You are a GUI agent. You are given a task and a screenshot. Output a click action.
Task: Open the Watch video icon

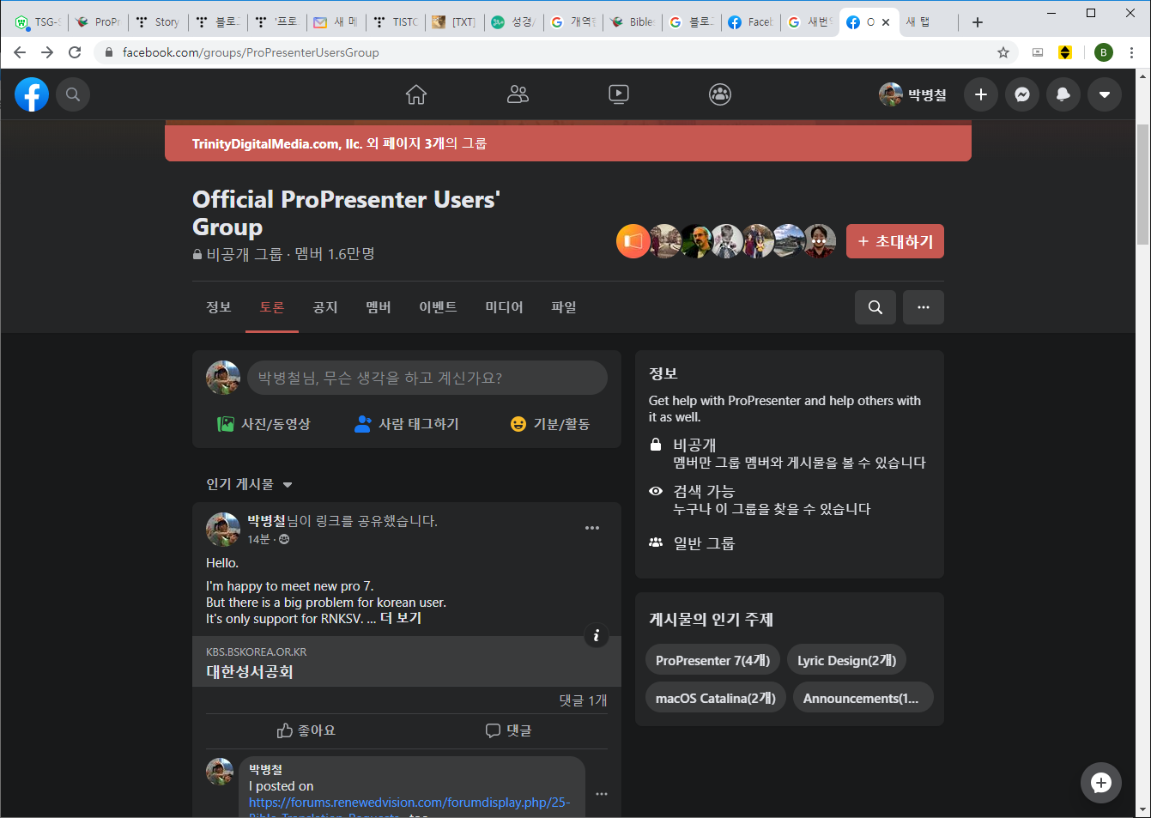(x=619, y=94)
